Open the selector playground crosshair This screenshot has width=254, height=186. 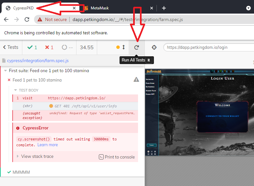(x=154, y=47)
